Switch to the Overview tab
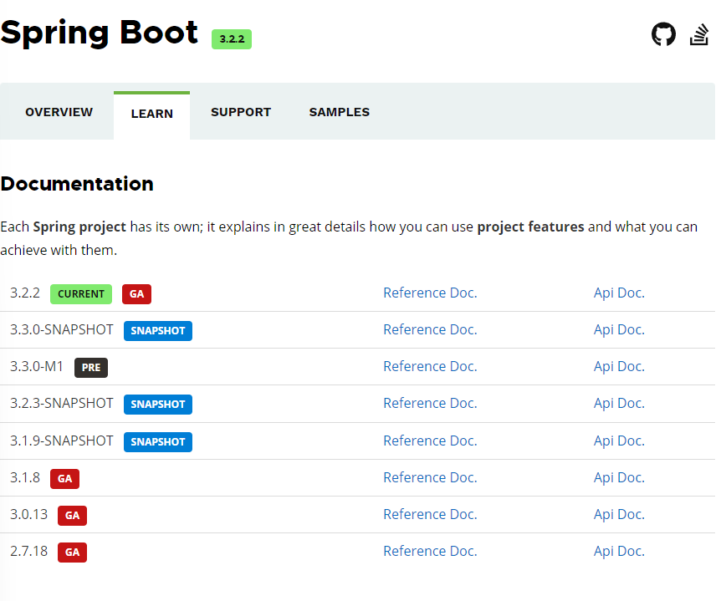 pyautogui.click(x=59, y=112)
